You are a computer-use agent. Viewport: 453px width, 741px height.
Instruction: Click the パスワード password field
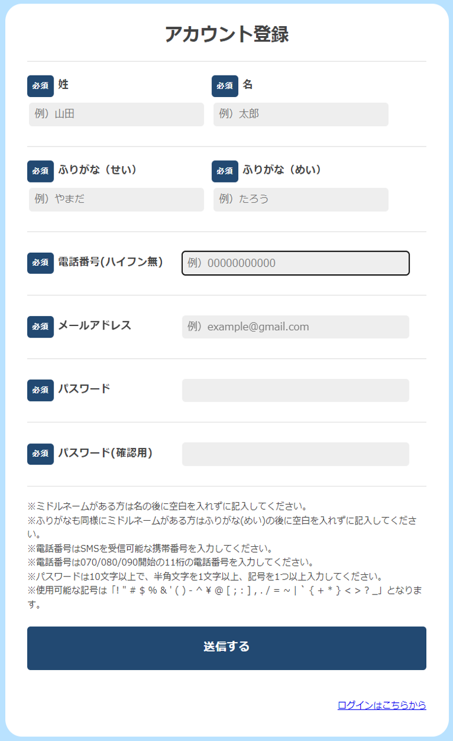coord(296,391)
